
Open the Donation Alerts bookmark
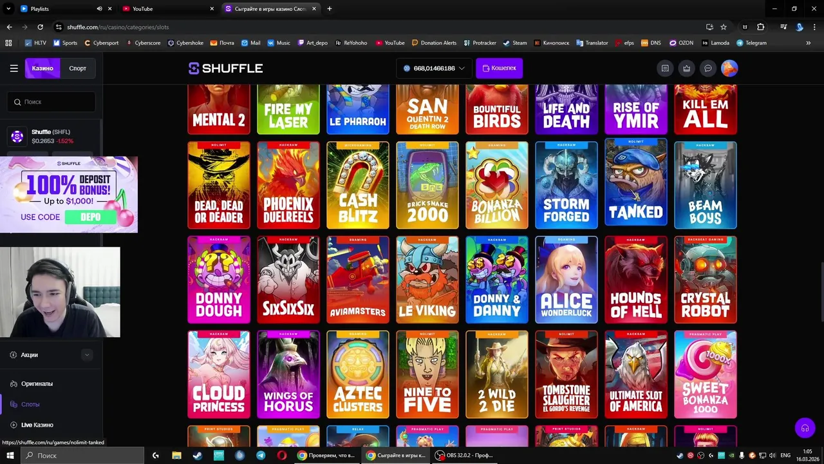(x=434, y=43)
